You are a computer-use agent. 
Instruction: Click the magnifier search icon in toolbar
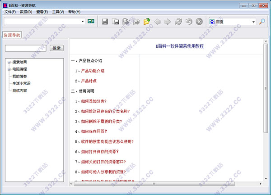click(262, 22)
